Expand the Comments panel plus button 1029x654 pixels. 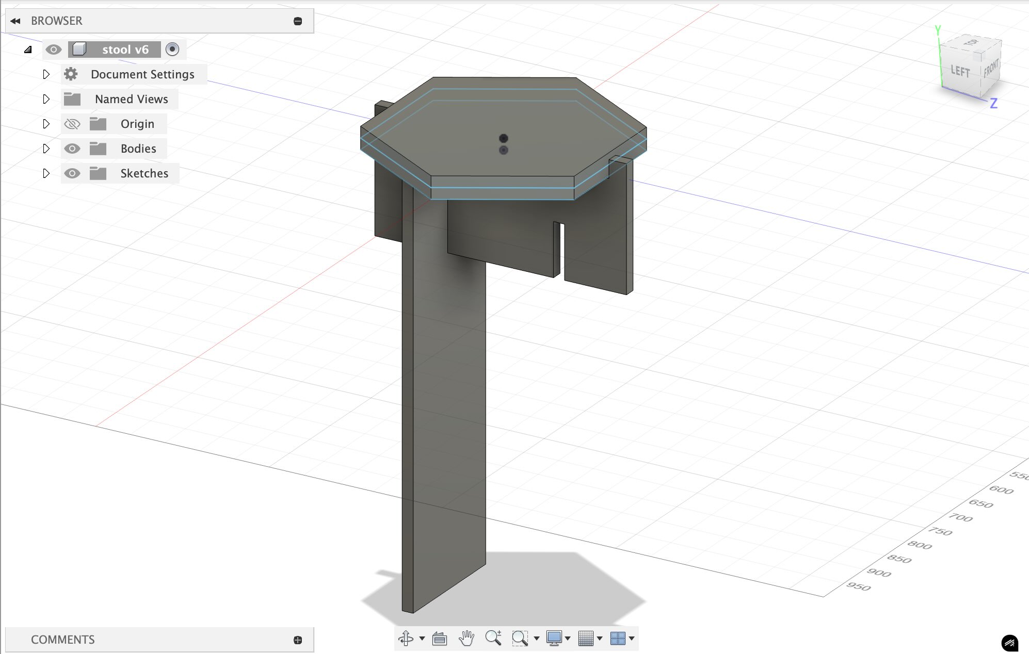[298, 640]
